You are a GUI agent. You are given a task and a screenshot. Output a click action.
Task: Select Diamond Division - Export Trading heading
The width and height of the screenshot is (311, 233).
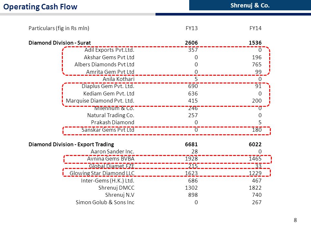click(71, 144)
